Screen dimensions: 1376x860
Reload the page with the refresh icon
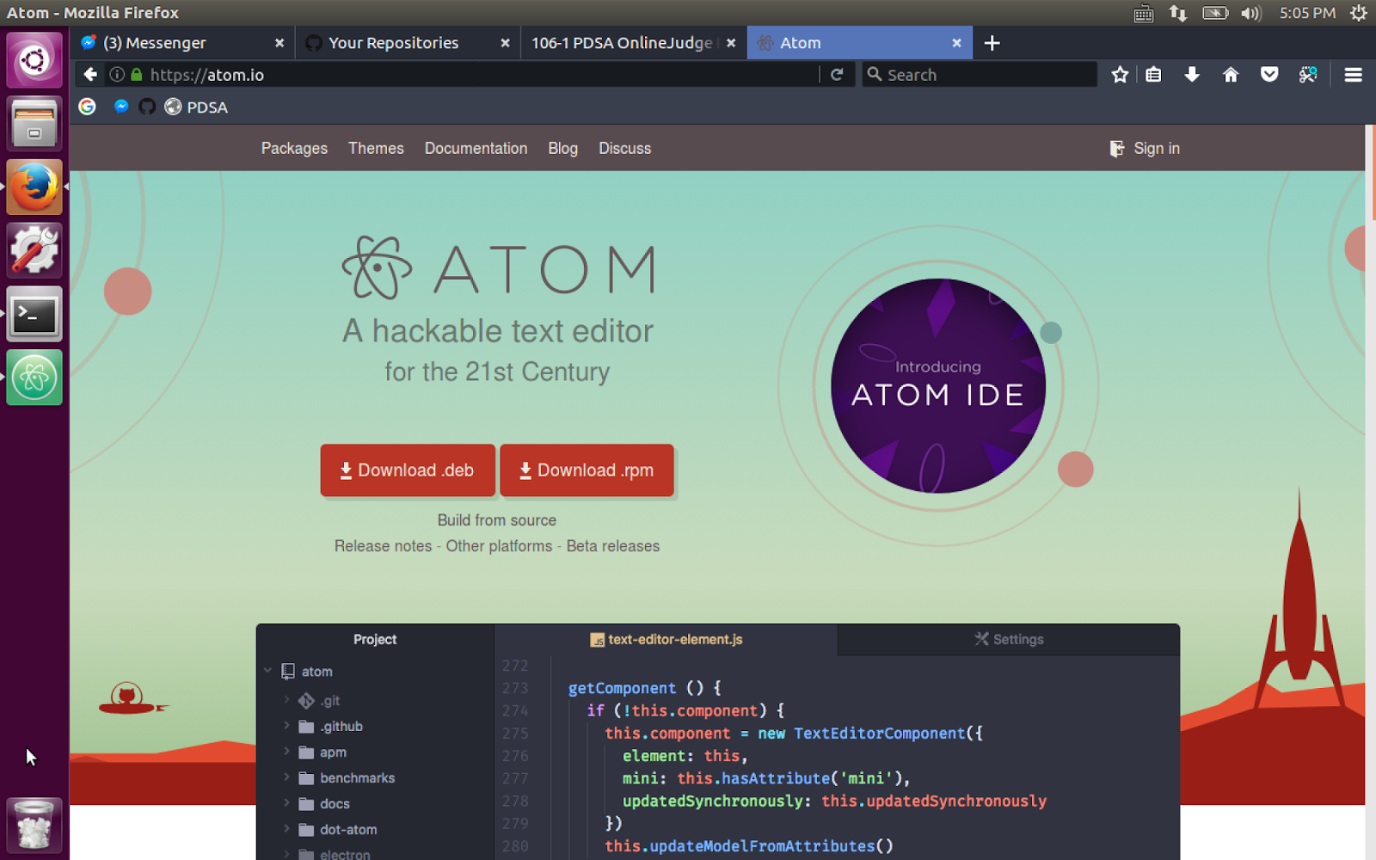[x=837, y=75]
